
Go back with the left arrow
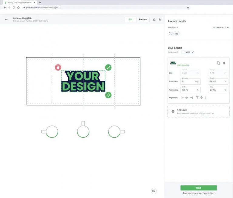(x=6, y=20)
